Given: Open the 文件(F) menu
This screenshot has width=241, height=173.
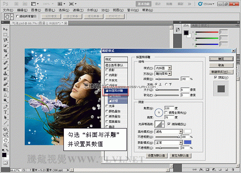Looking at the screenshot, I should pos(8,10).
